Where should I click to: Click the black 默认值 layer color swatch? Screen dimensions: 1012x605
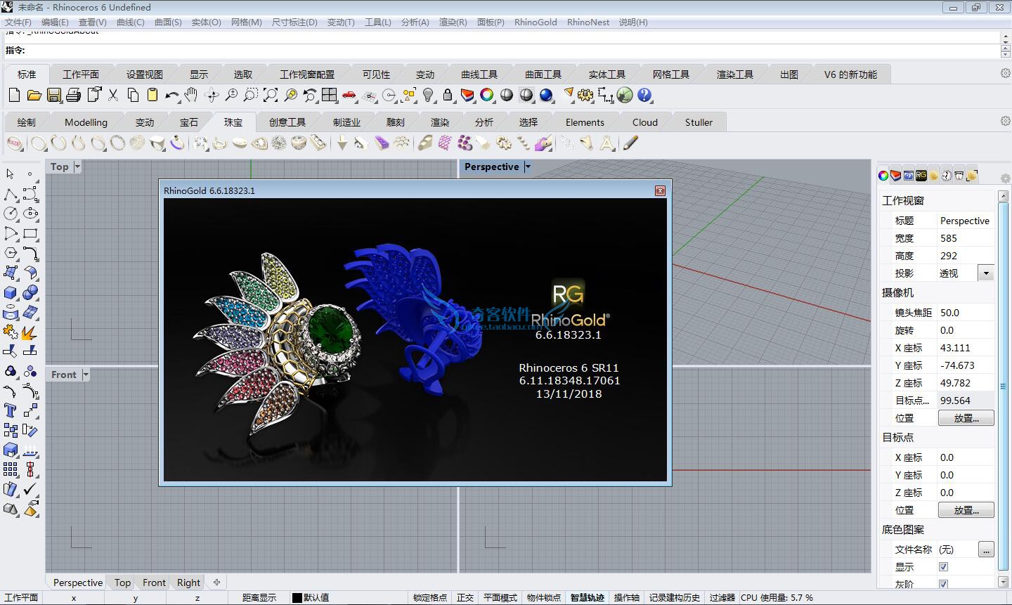[297, 598]
